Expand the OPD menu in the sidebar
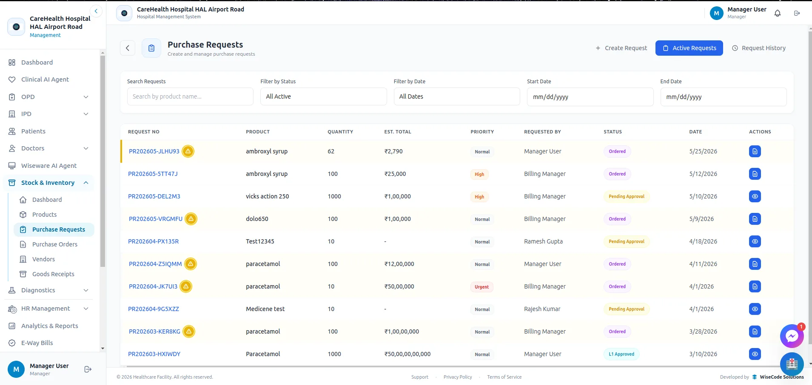This screenshot has width=812, height=385. tap(49, 97)
